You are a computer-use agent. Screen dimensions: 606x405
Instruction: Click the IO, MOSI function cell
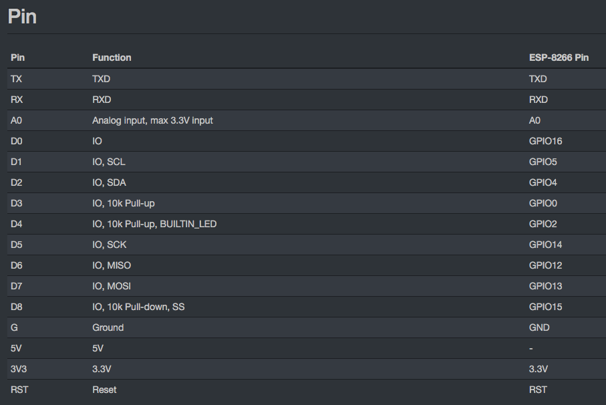pos(112,286)
